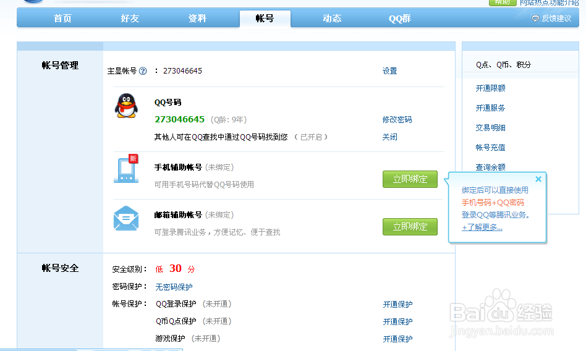
Task: Click the email envelope auxiliary account icon
Action: coord(126,218)
